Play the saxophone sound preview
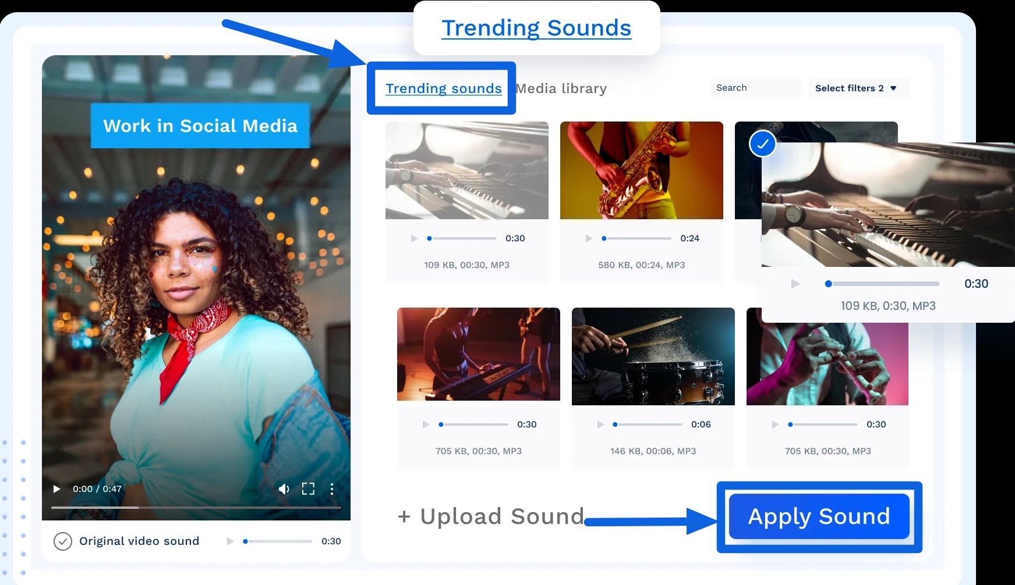1015x585 pixels. pyautogui.click(x=589, y=238)
